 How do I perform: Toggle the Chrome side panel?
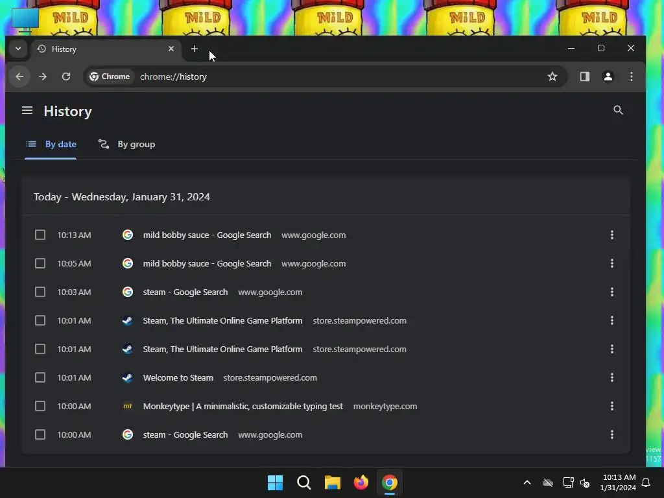coord(585,77)
